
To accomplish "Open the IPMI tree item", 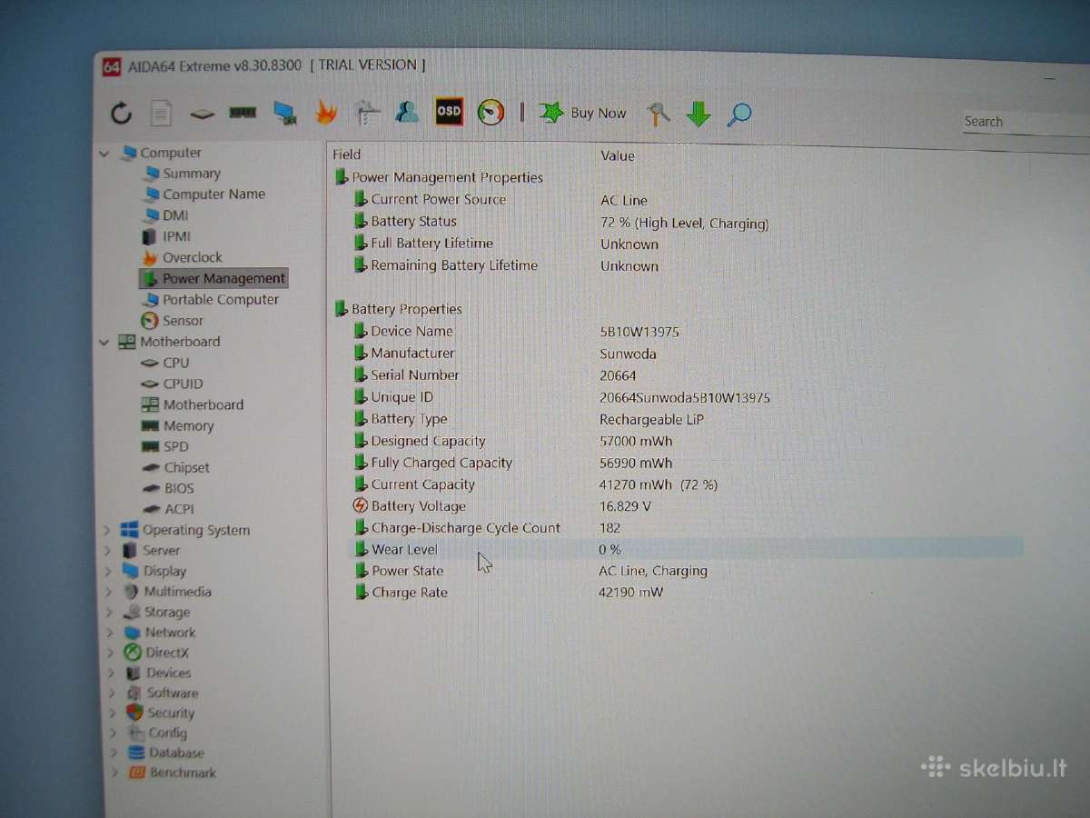I will [167, 236].
